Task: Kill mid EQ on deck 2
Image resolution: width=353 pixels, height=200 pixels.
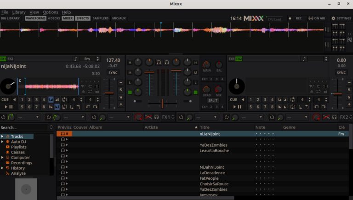Action: point(195,73)
